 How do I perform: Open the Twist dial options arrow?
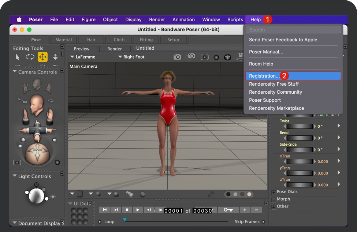[339, 126]
